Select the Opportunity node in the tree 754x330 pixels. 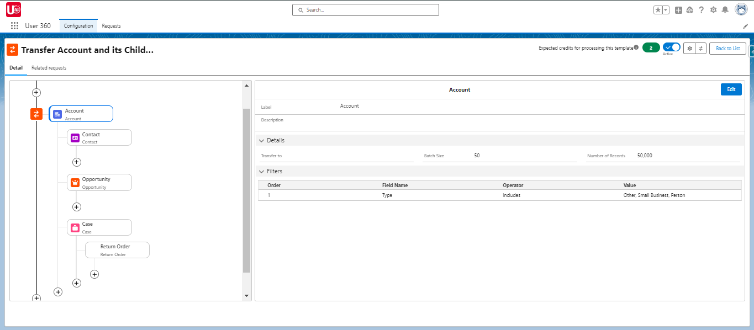99,183
